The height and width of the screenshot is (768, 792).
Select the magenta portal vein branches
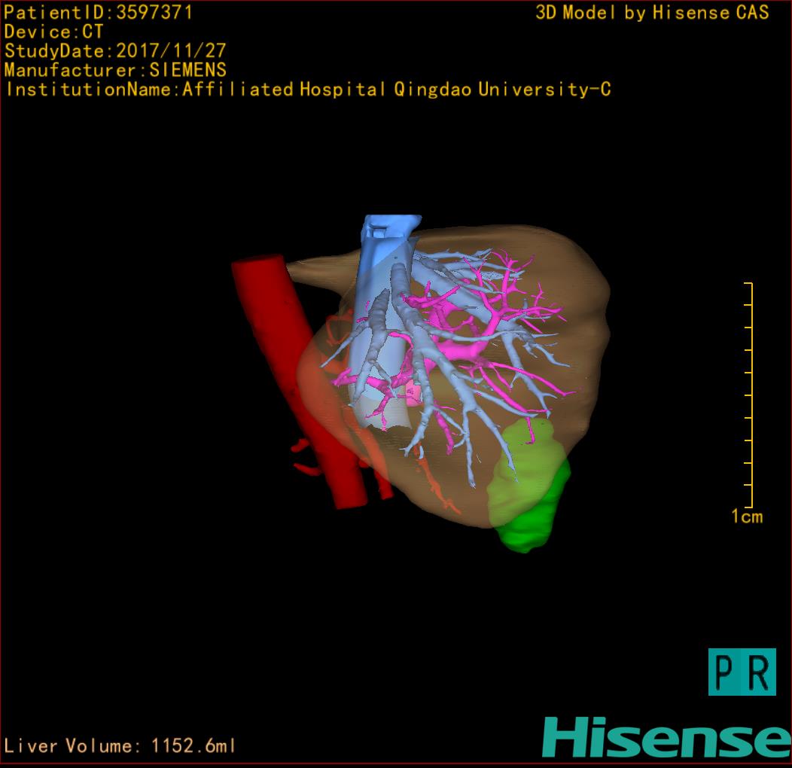pyautogui.click(x=457, y=349)
